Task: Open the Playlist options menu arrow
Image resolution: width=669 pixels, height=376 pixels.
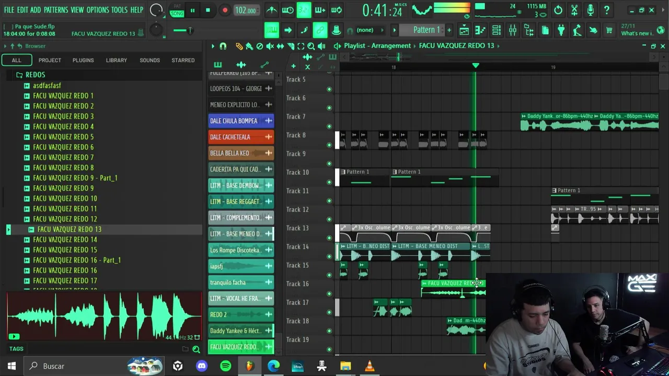Action: click(212, 46)
